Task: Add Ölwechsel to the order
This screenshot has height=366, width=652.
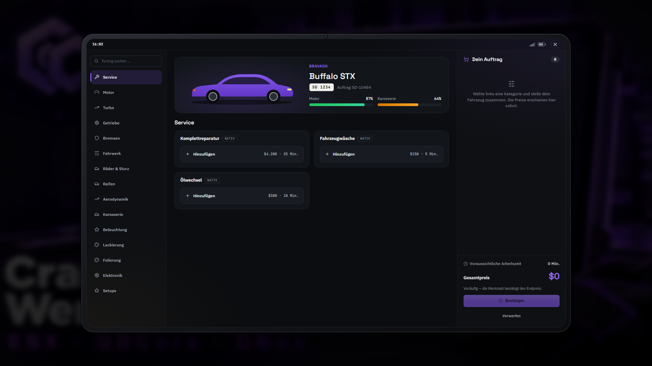Action: pos(242,196)
